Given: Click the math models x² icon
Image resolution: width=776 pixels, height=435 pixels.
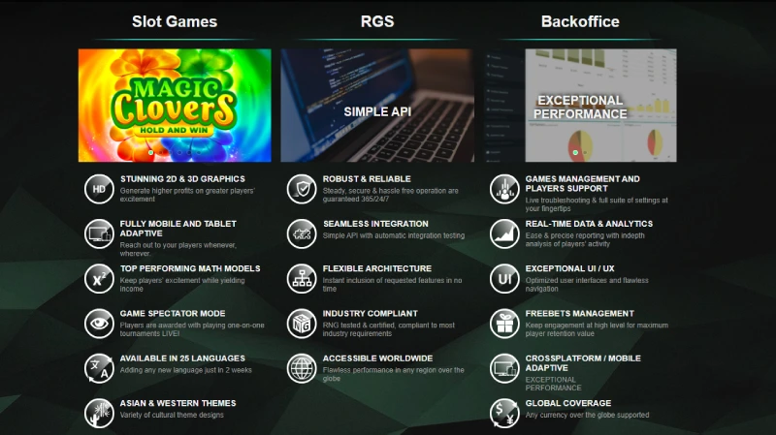Looking at the screenshot, I should (x=99, y=278).
